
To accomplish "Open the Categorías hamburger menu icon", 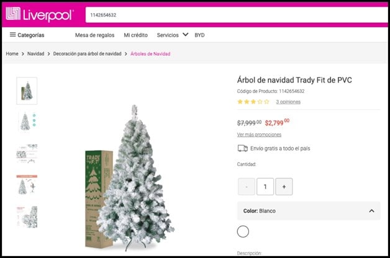I will 12,35.
